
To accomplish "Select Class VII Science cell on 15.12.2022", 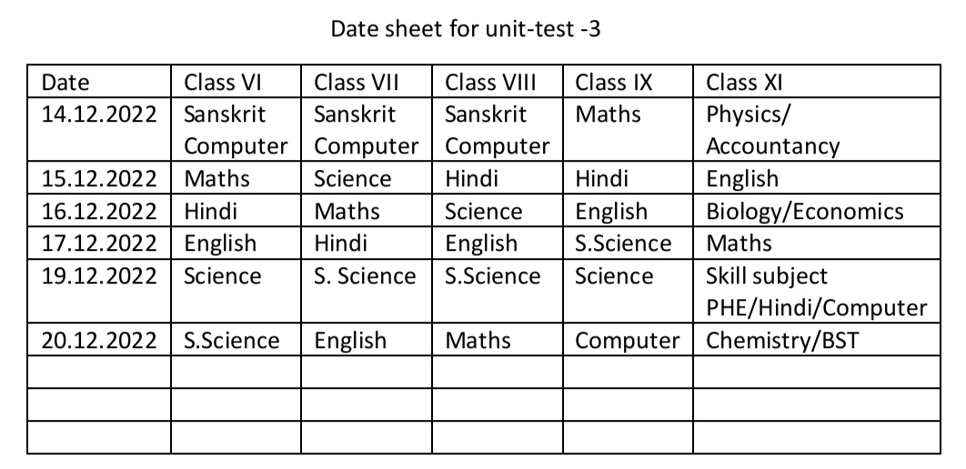I will click(x=367, y=178).
